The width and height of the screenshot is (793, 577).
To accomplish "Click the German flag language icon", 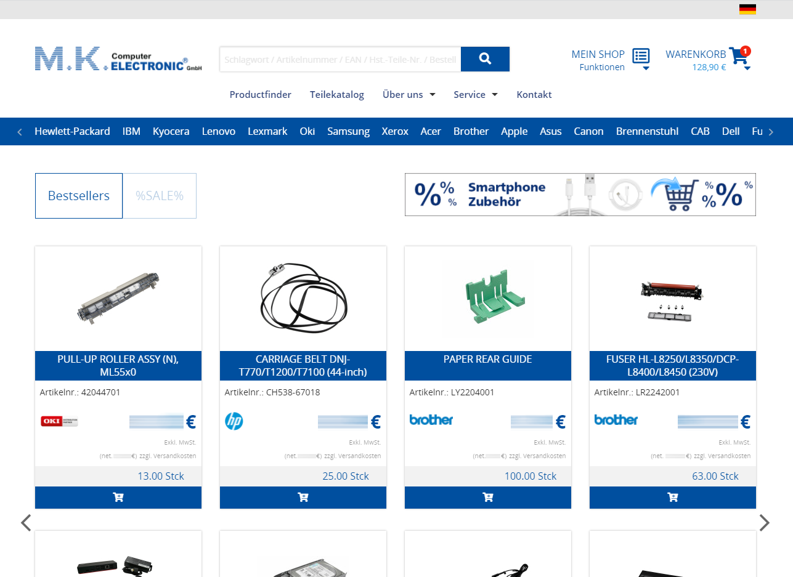I will point(748,9).
